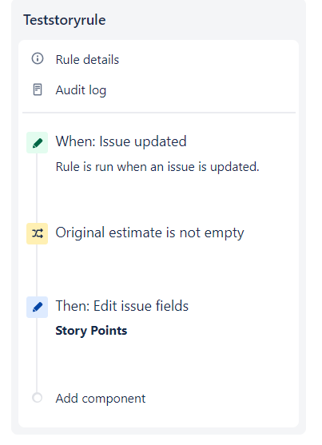
Task: Click connector line between trigger and condition
Action: pos(37,189)
